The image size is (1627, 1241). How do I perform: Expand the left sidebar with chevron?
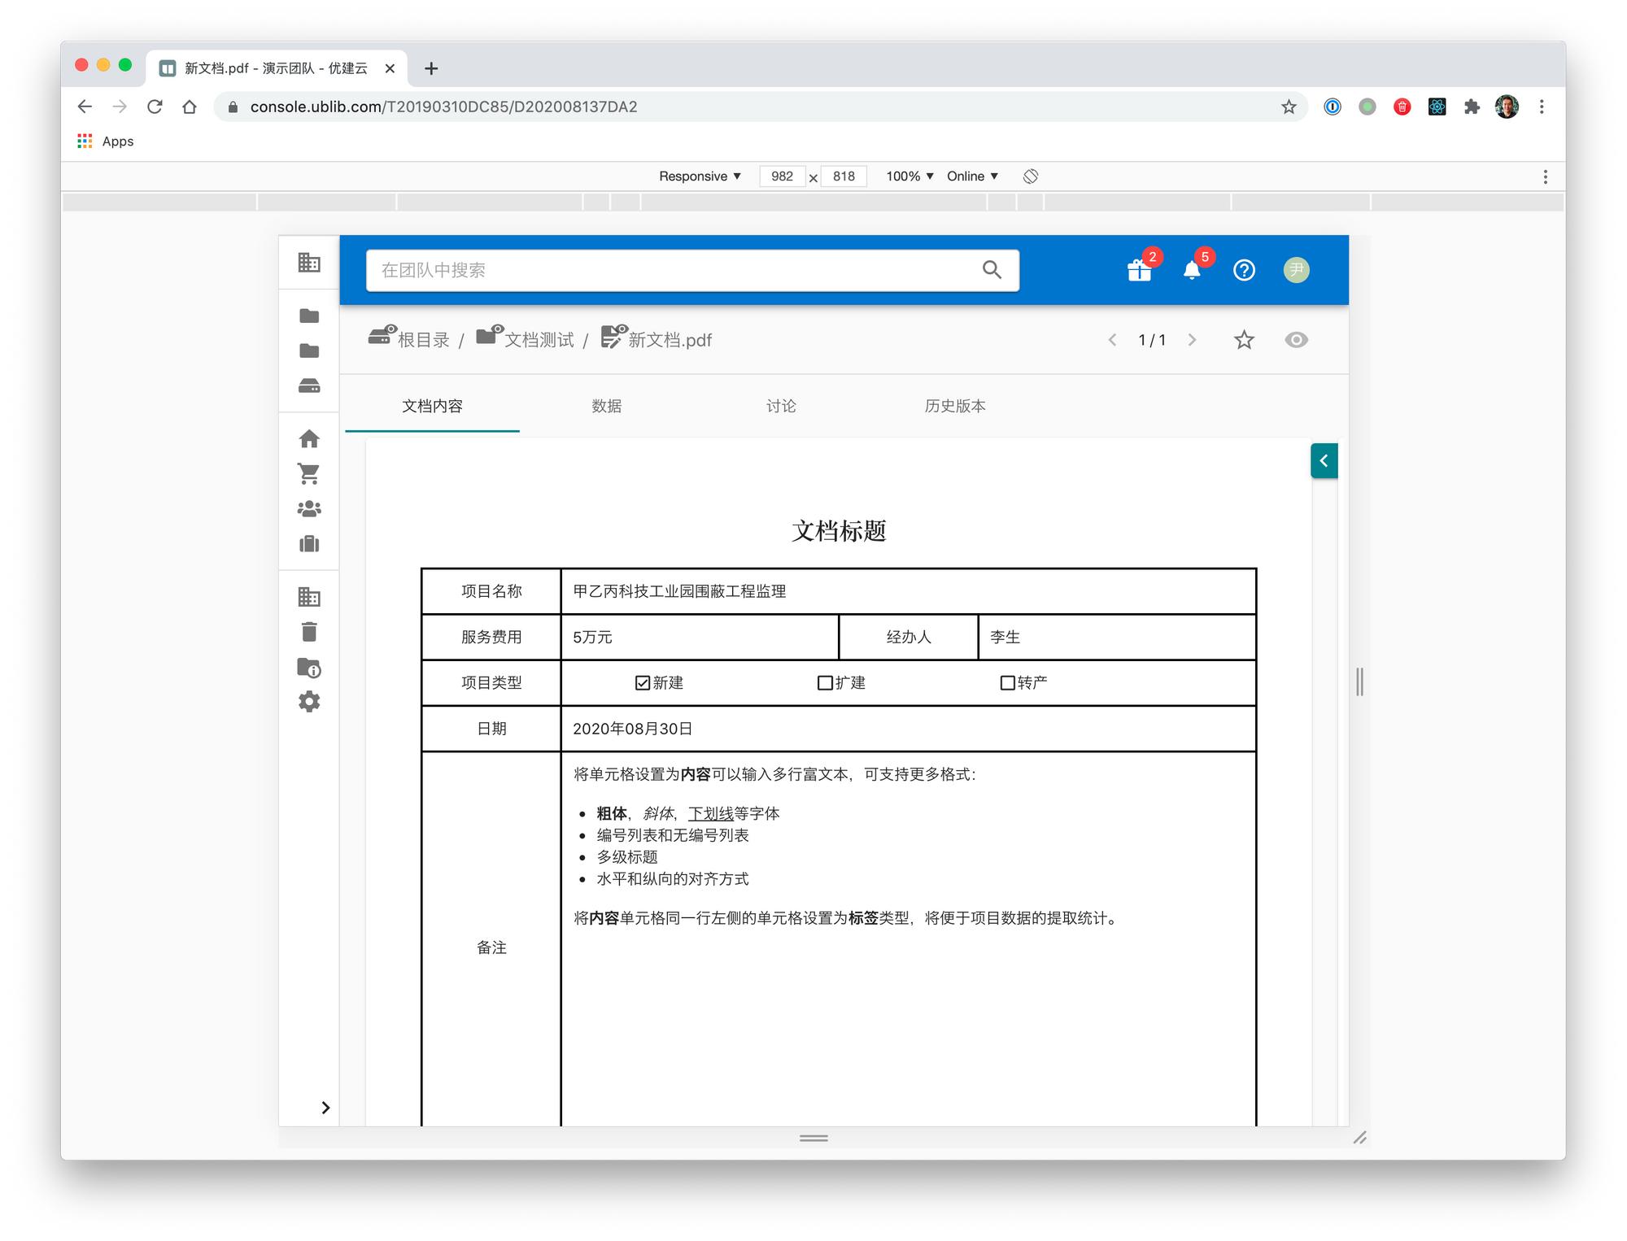(325, 1108)
